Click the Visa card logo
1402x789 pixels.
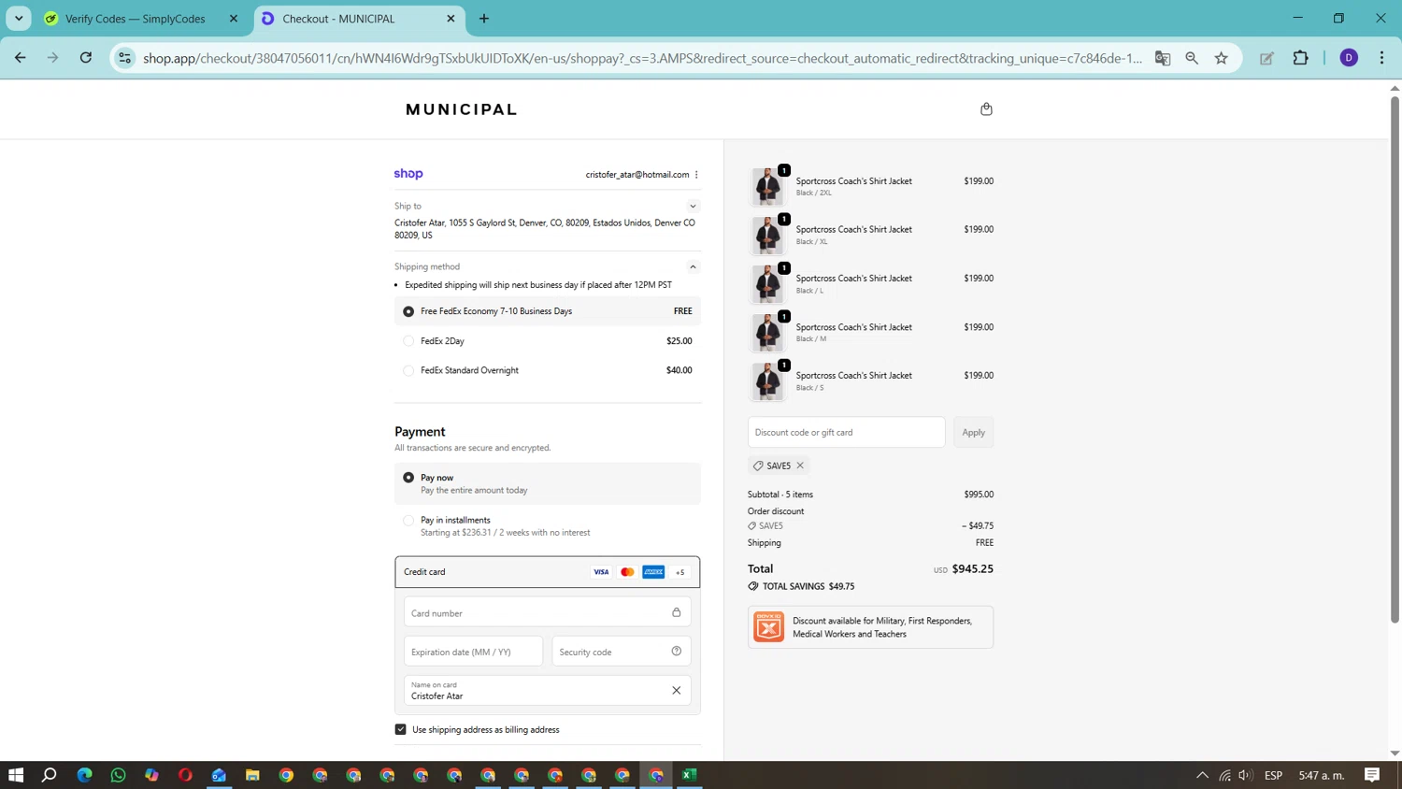tap(601, 572)
